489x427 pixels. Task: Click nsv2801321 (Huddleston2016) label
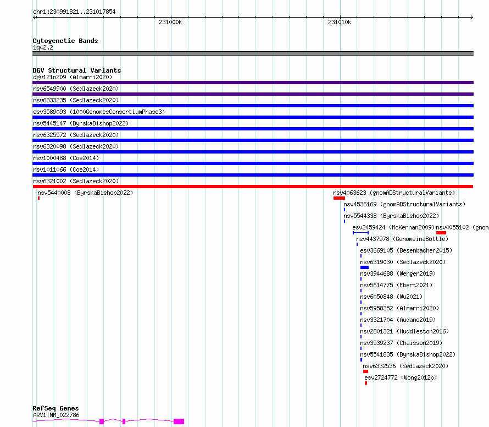click(x=404, y=331)
